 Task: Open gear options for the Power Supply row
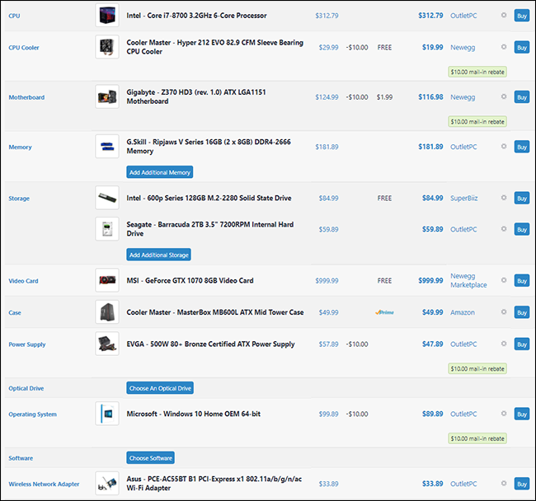click(x=504, y=344)
